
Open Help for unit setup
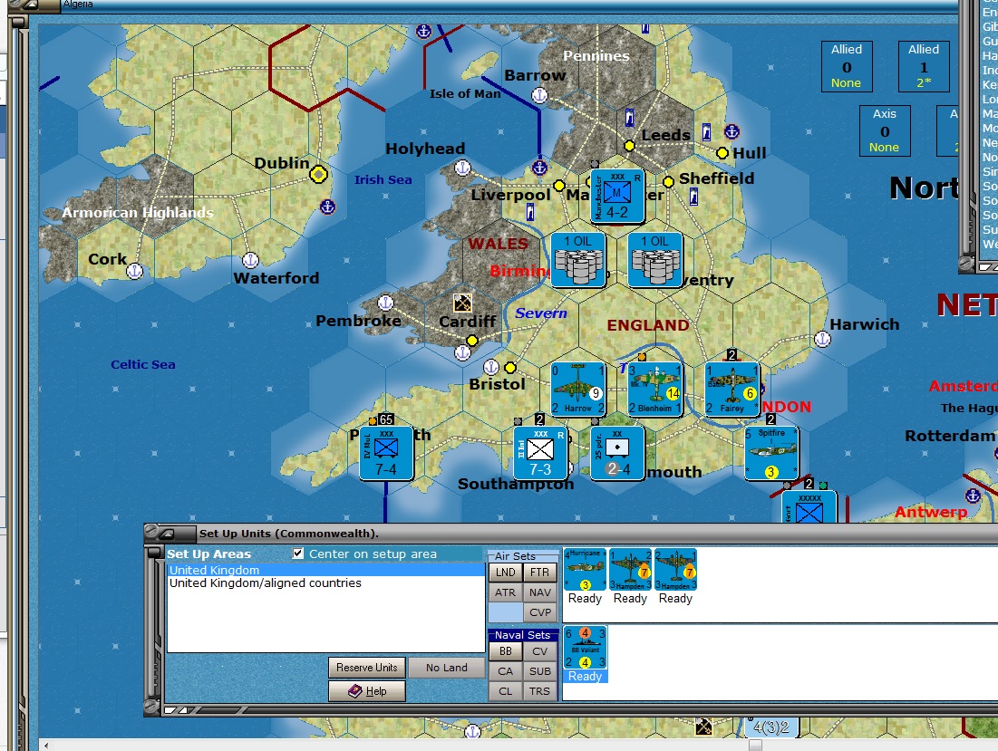click(366, 691)
